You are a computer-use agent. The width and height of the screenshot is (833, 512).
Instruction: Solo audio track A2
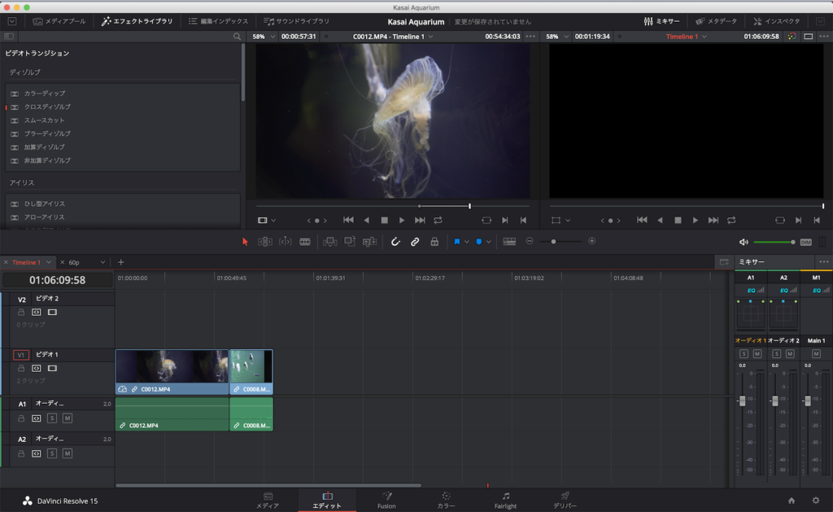click(x=52, y=455)
